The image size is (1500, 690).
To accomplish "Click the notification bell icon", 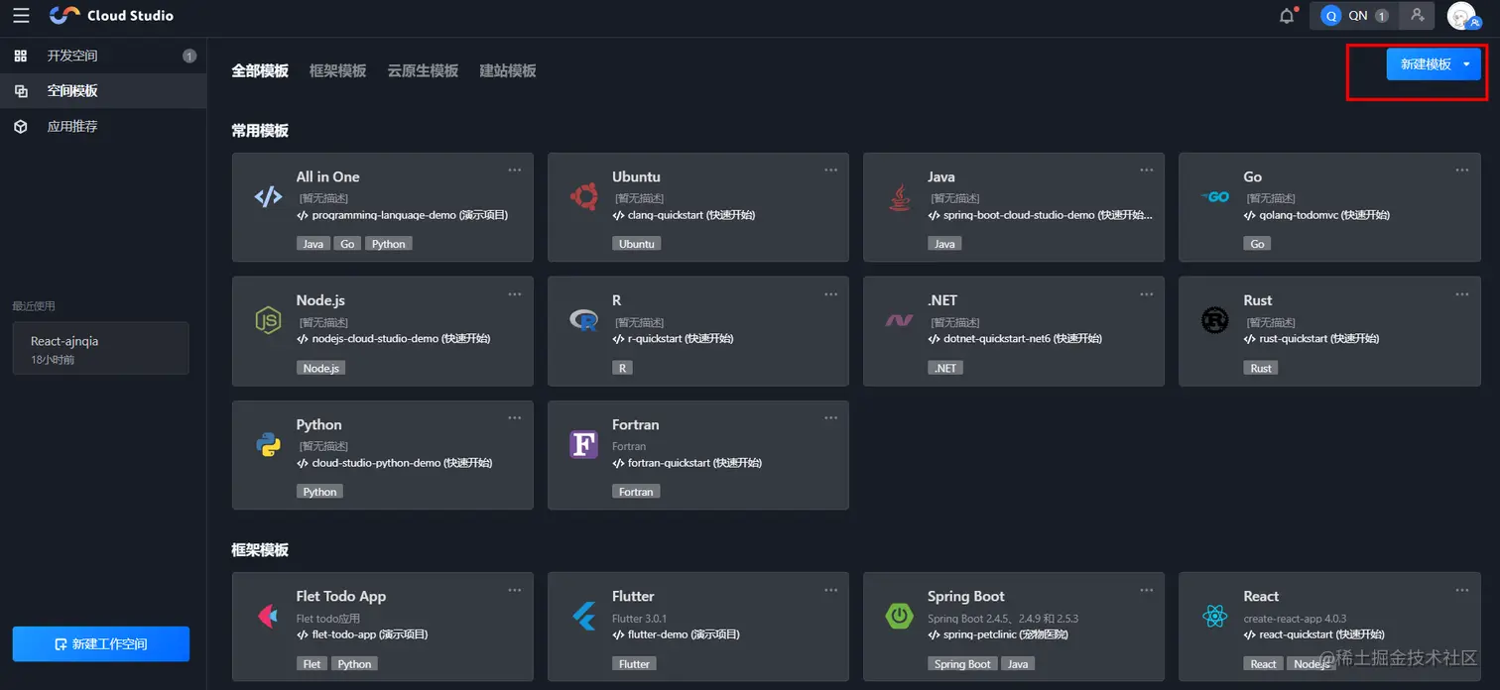I will [x=1287, y=16].
